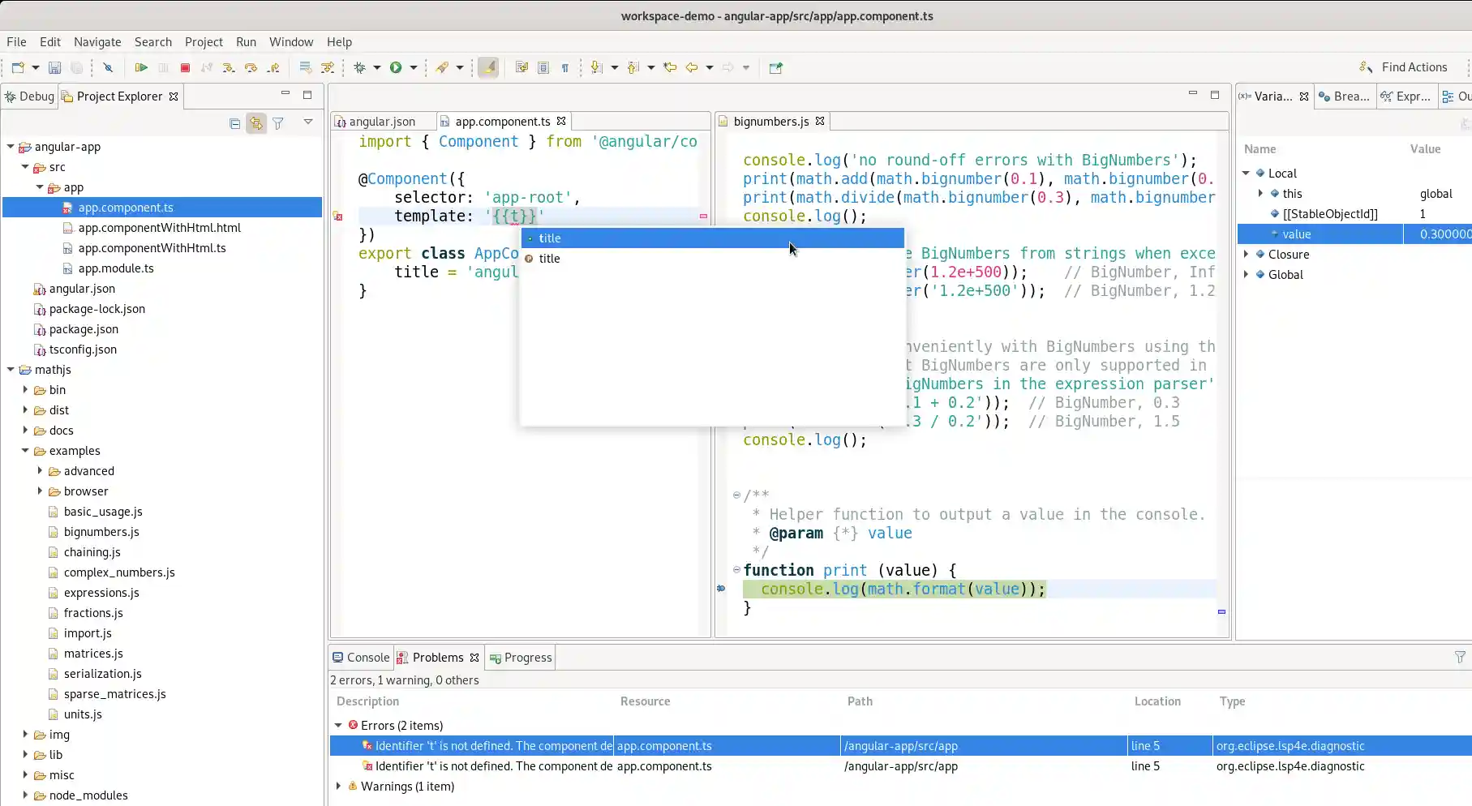This screenshot has height=806, width=1472.
Task: Toggle Show Whitespace Characters
Action: point(565,68)
